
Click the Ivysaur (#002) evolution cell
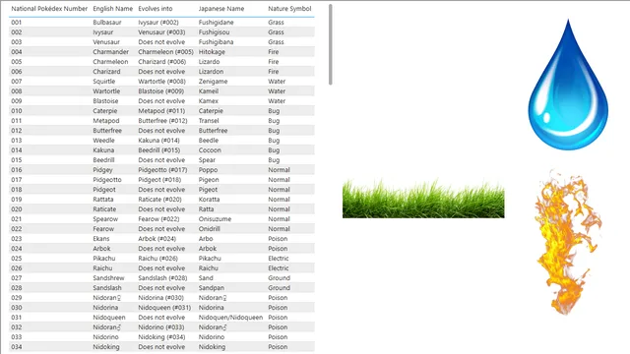tap(158, 23)
